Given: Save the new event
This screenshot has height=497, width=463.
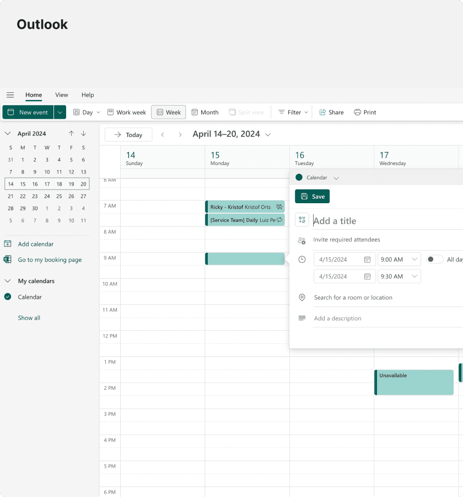Looking at the screenshot, I should [x=312, y=197].
